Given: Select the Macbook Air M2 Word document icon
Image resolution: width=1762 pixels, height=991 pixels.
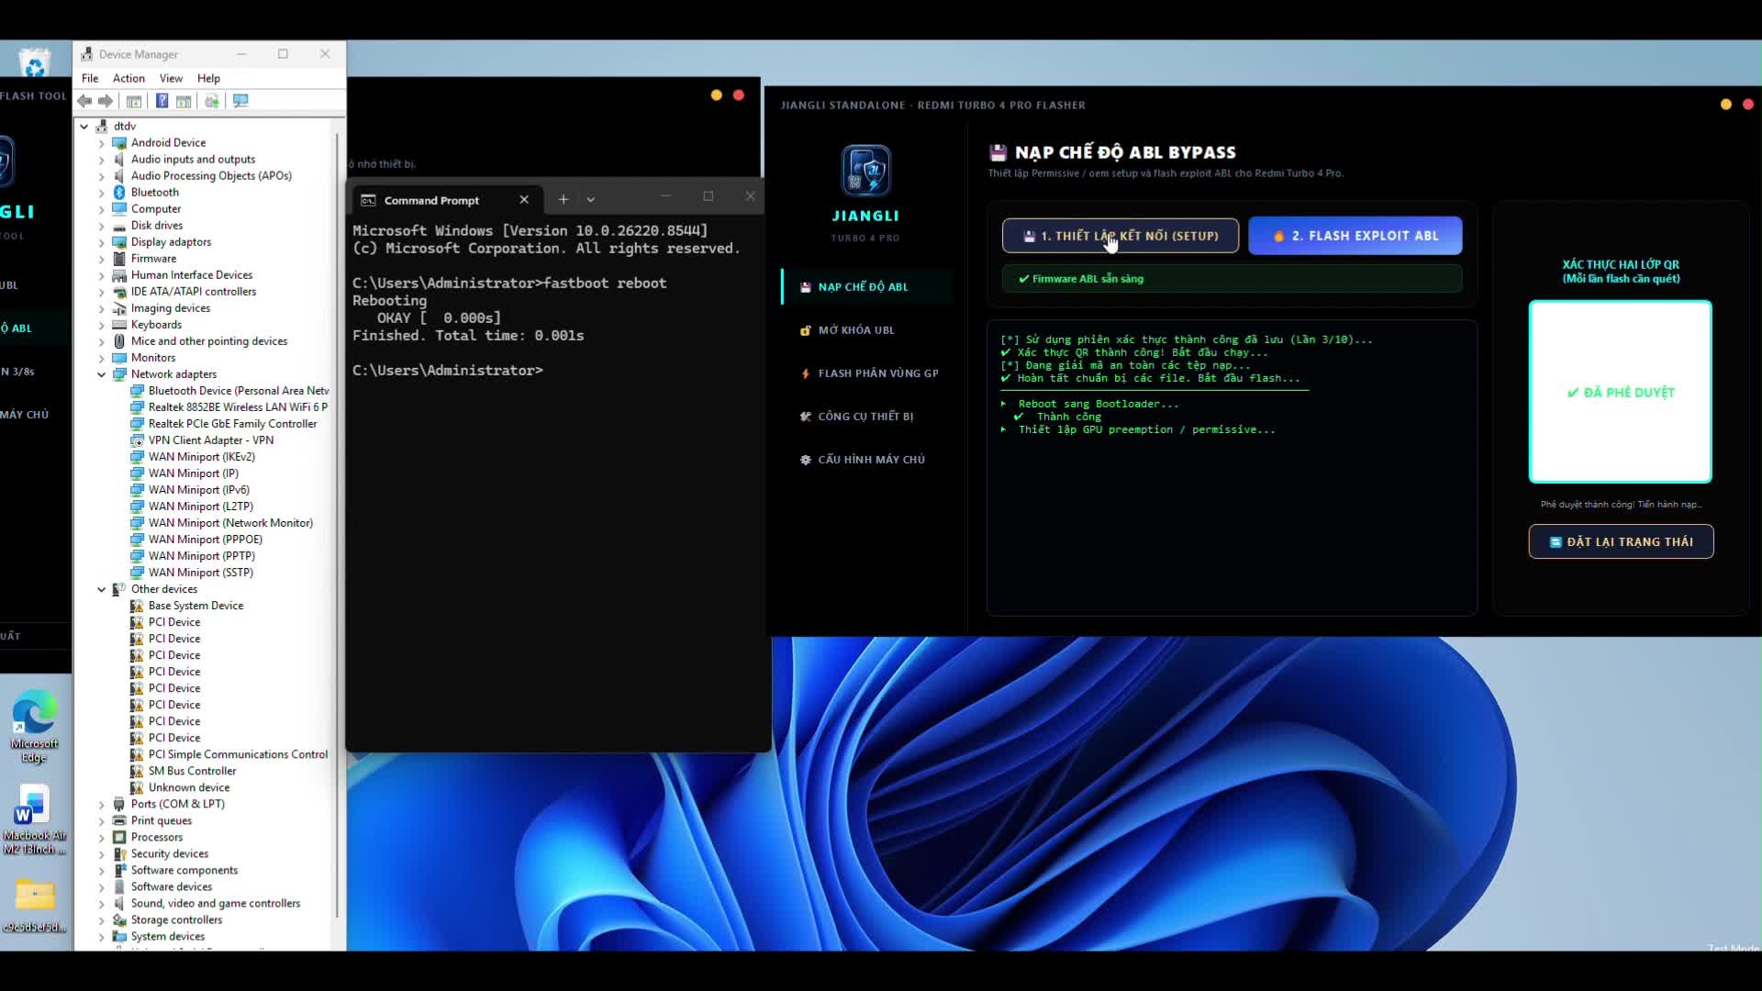Looking at the screenshot, I should click(x=35, y=819).
